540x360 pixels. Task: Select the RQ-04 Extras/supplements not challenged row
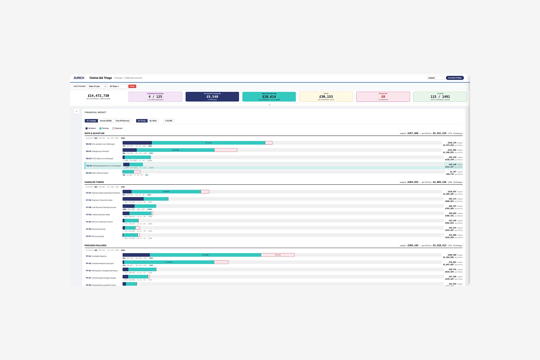(274, 166)
